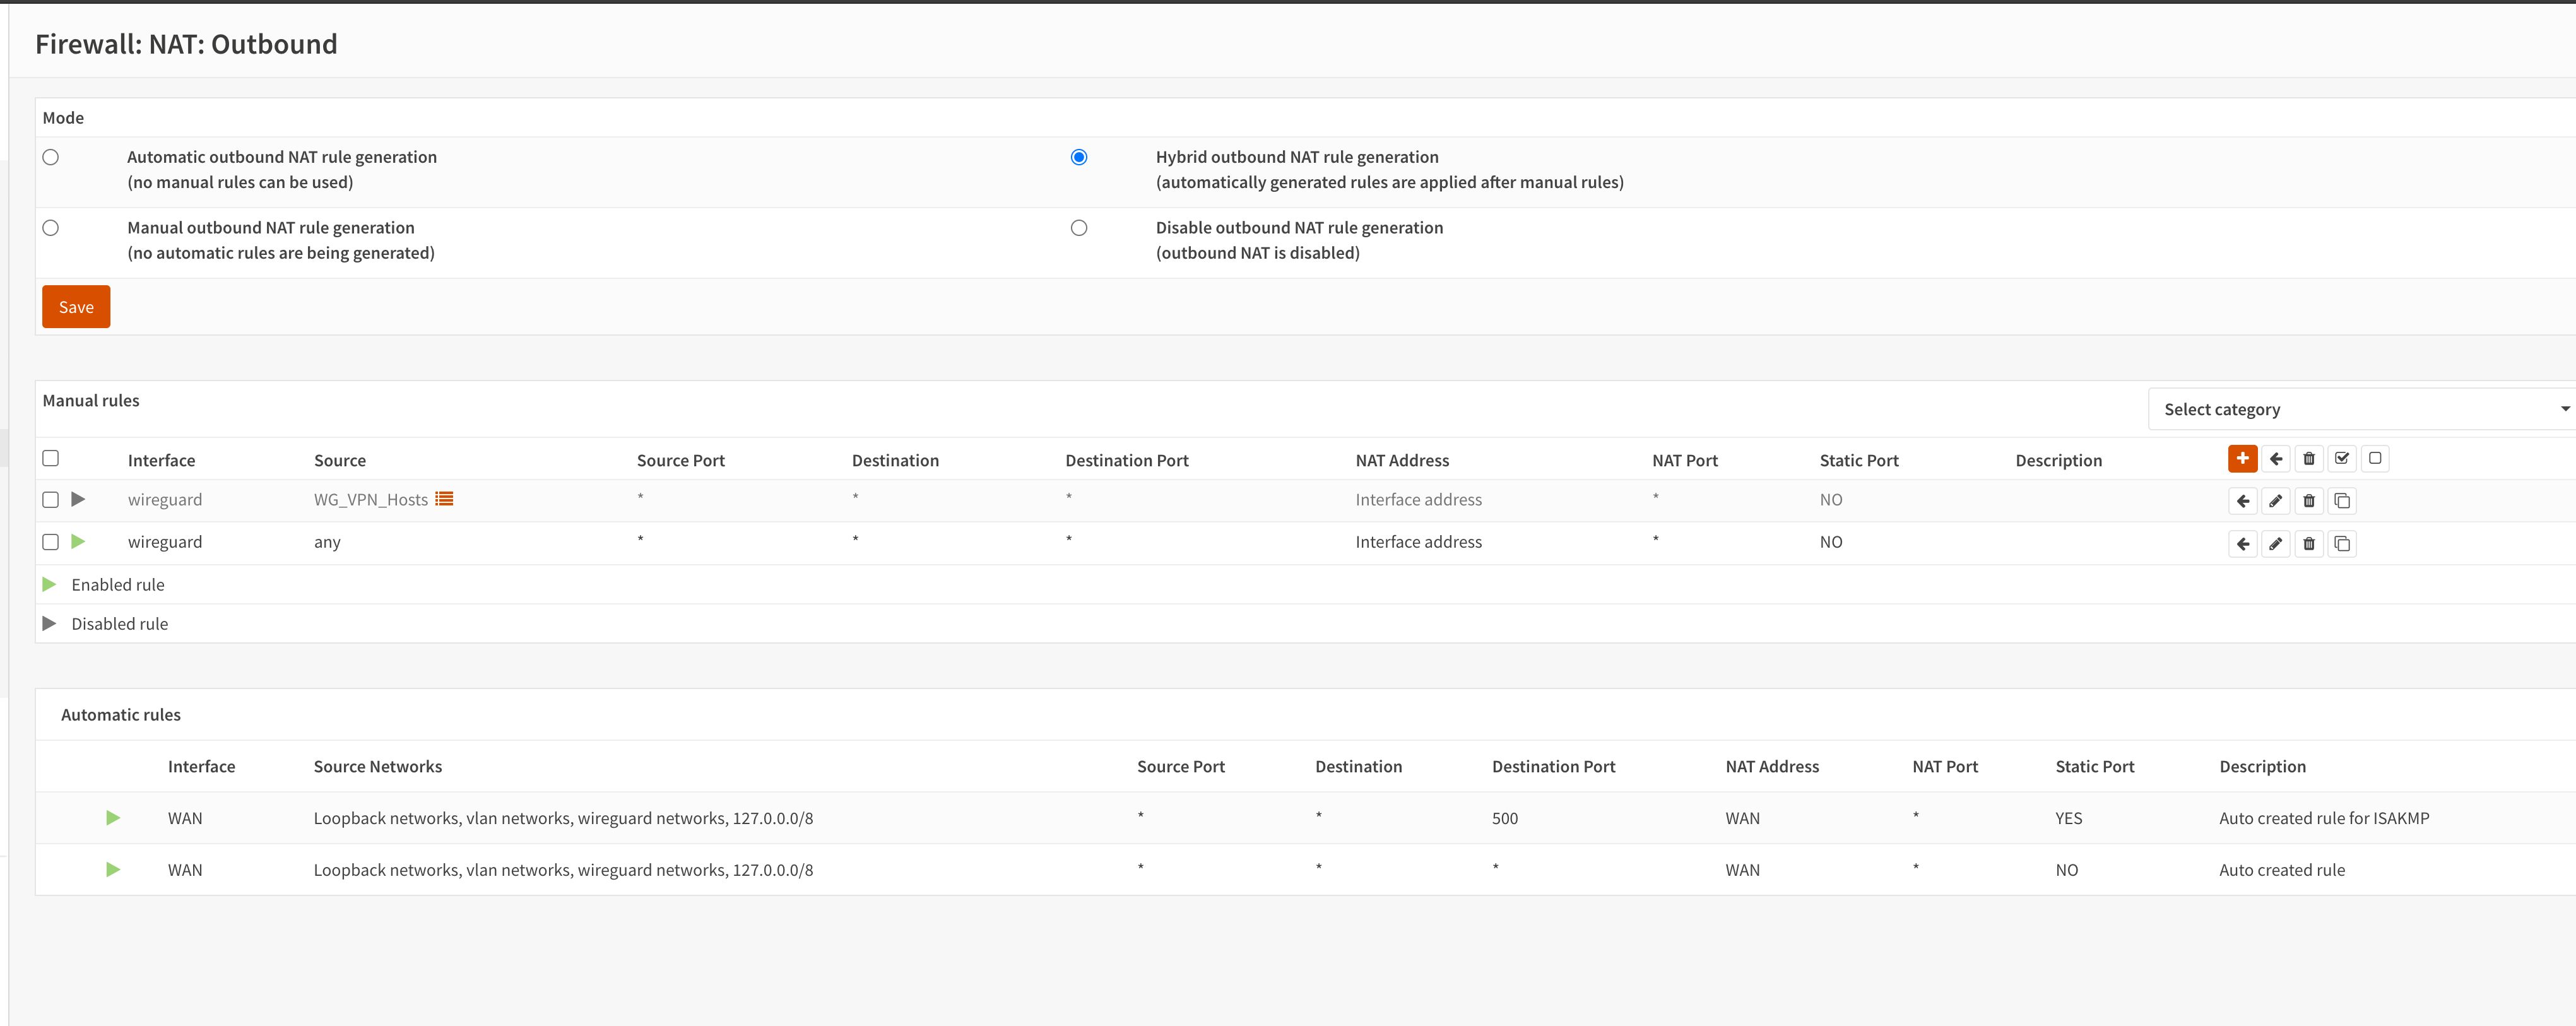The width and height of the screenshot is (2576, 1026).
Task: Open WG_VPN_Hosts alias list icon
Action: coord(444,499)
